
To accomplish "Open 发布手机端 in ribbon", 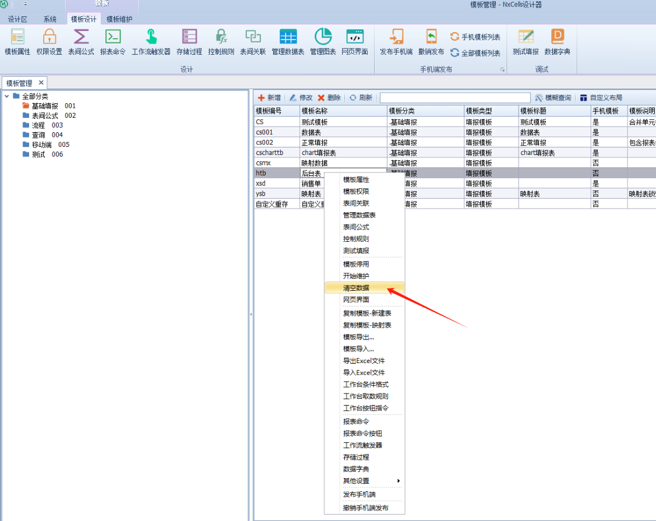I will 396,37.
